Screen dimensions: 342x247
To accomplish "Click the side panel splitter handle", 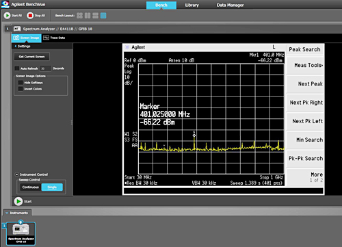I will 72,122.
